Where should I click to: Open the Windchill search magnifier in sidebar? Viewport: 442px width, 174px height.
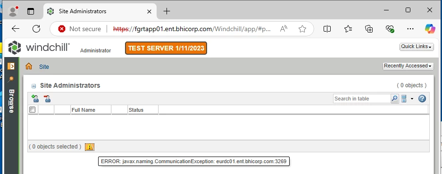(11, 79)
